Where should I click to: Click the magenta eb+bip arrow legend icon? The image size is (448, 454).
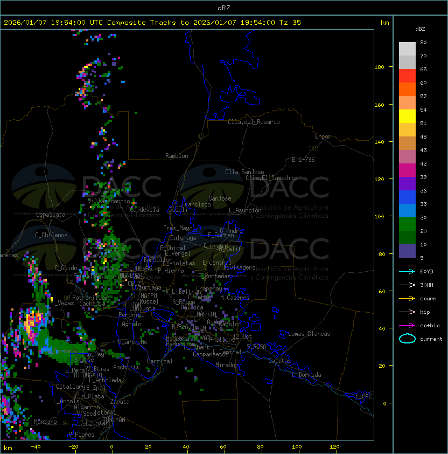coord(407,326)
